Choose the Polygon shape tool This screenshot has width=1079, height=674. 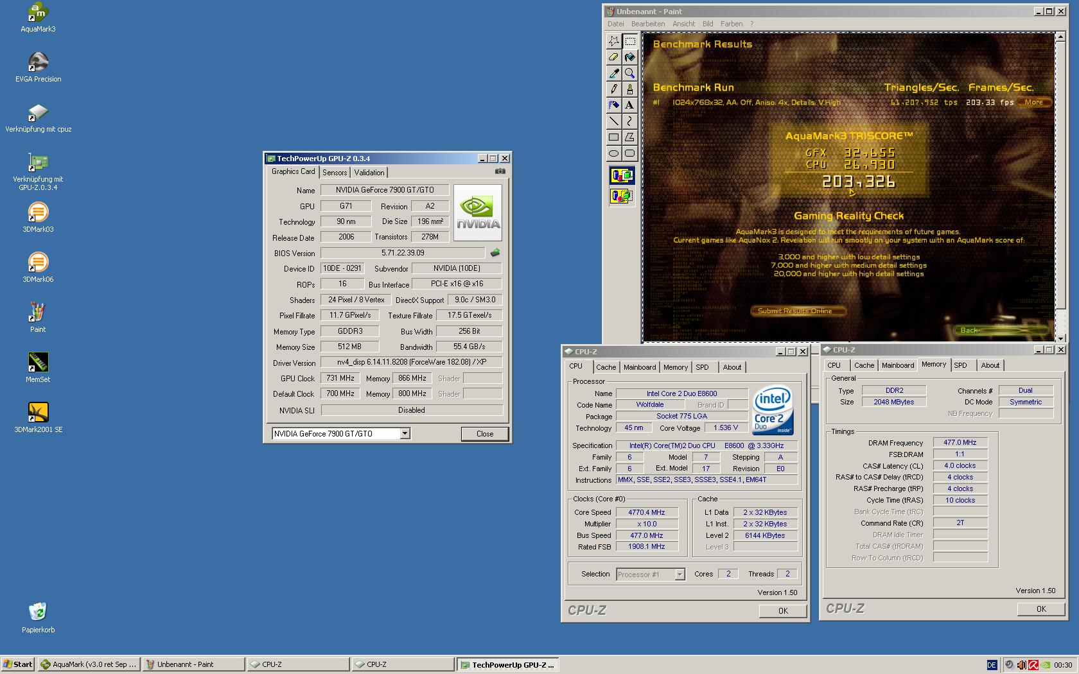point(630,137)
